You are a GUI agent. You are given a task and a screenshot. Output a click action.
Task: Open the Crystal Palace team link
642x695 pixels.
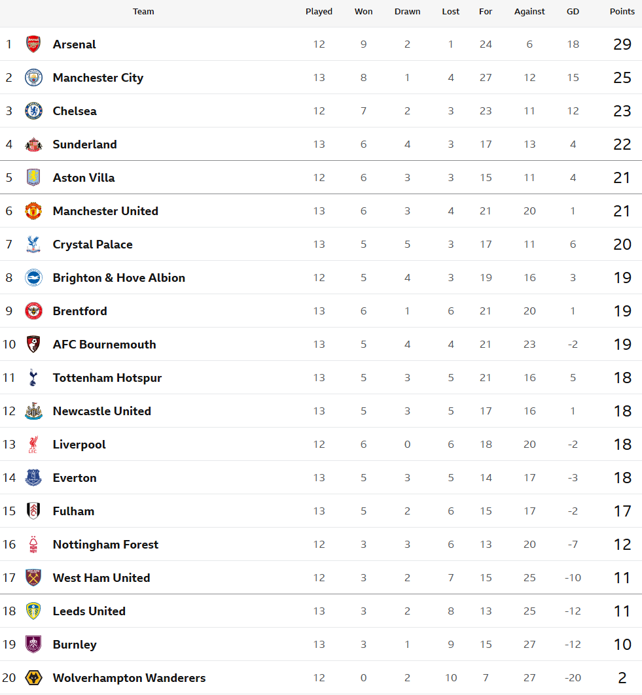pyautogui.click(x=93, y=245)
